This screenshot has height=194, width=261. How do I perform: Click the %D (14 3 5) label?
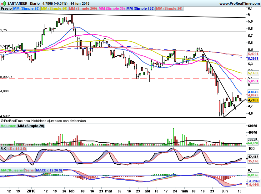[17, 149]
